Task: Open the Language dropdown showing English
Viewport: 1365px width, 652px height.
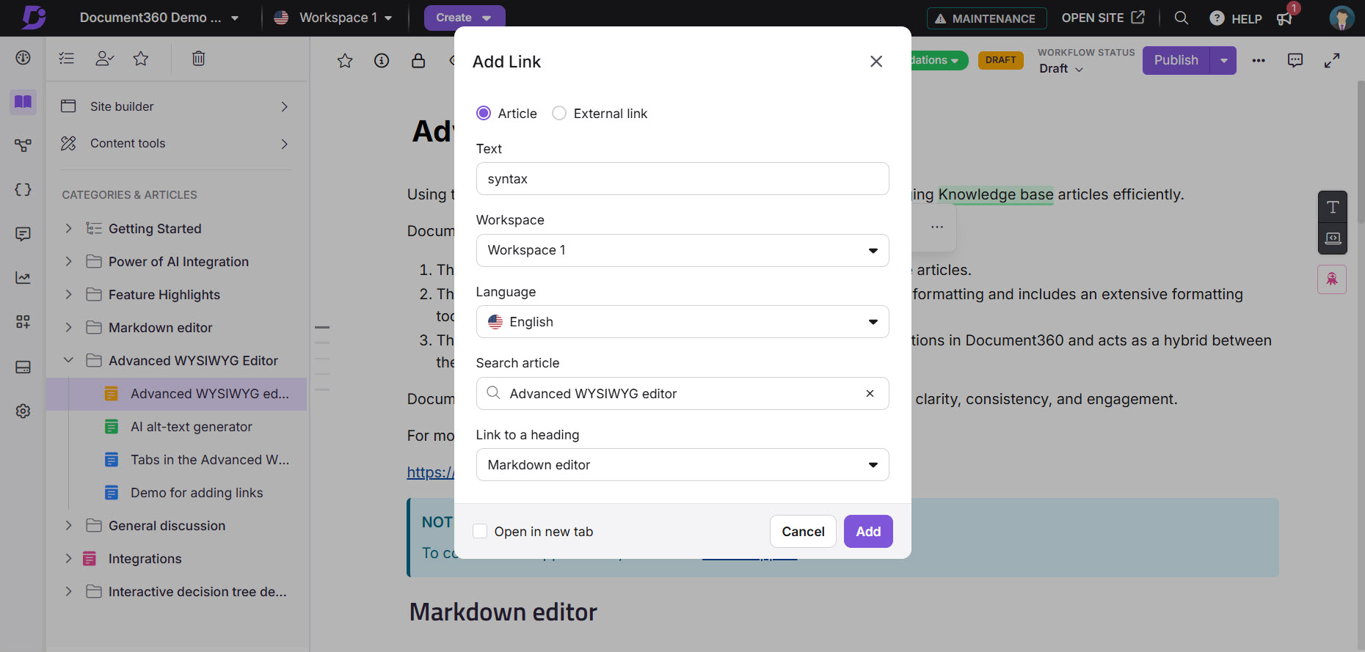Action: tap(682, 321)
